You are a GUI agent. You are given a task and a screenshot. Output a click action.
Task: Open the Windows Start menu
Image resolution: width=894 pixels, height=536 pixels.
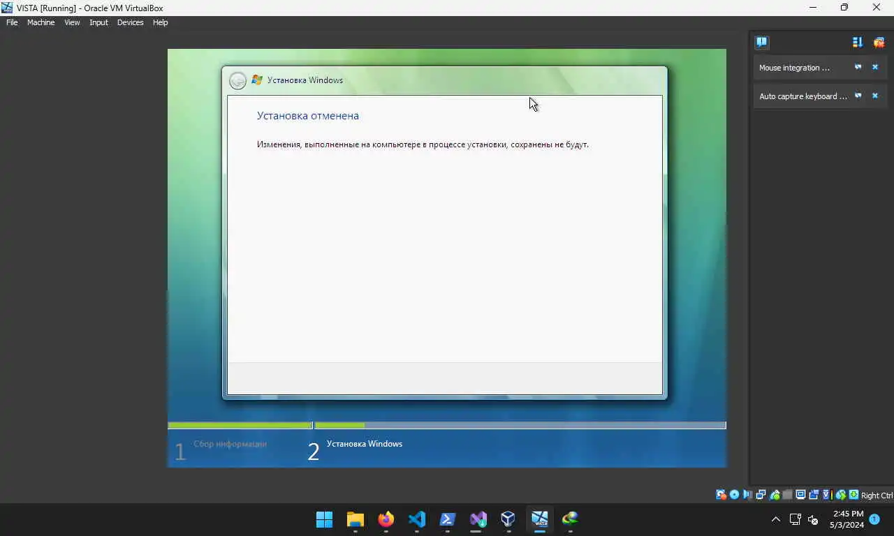click(x=324, y=519)
